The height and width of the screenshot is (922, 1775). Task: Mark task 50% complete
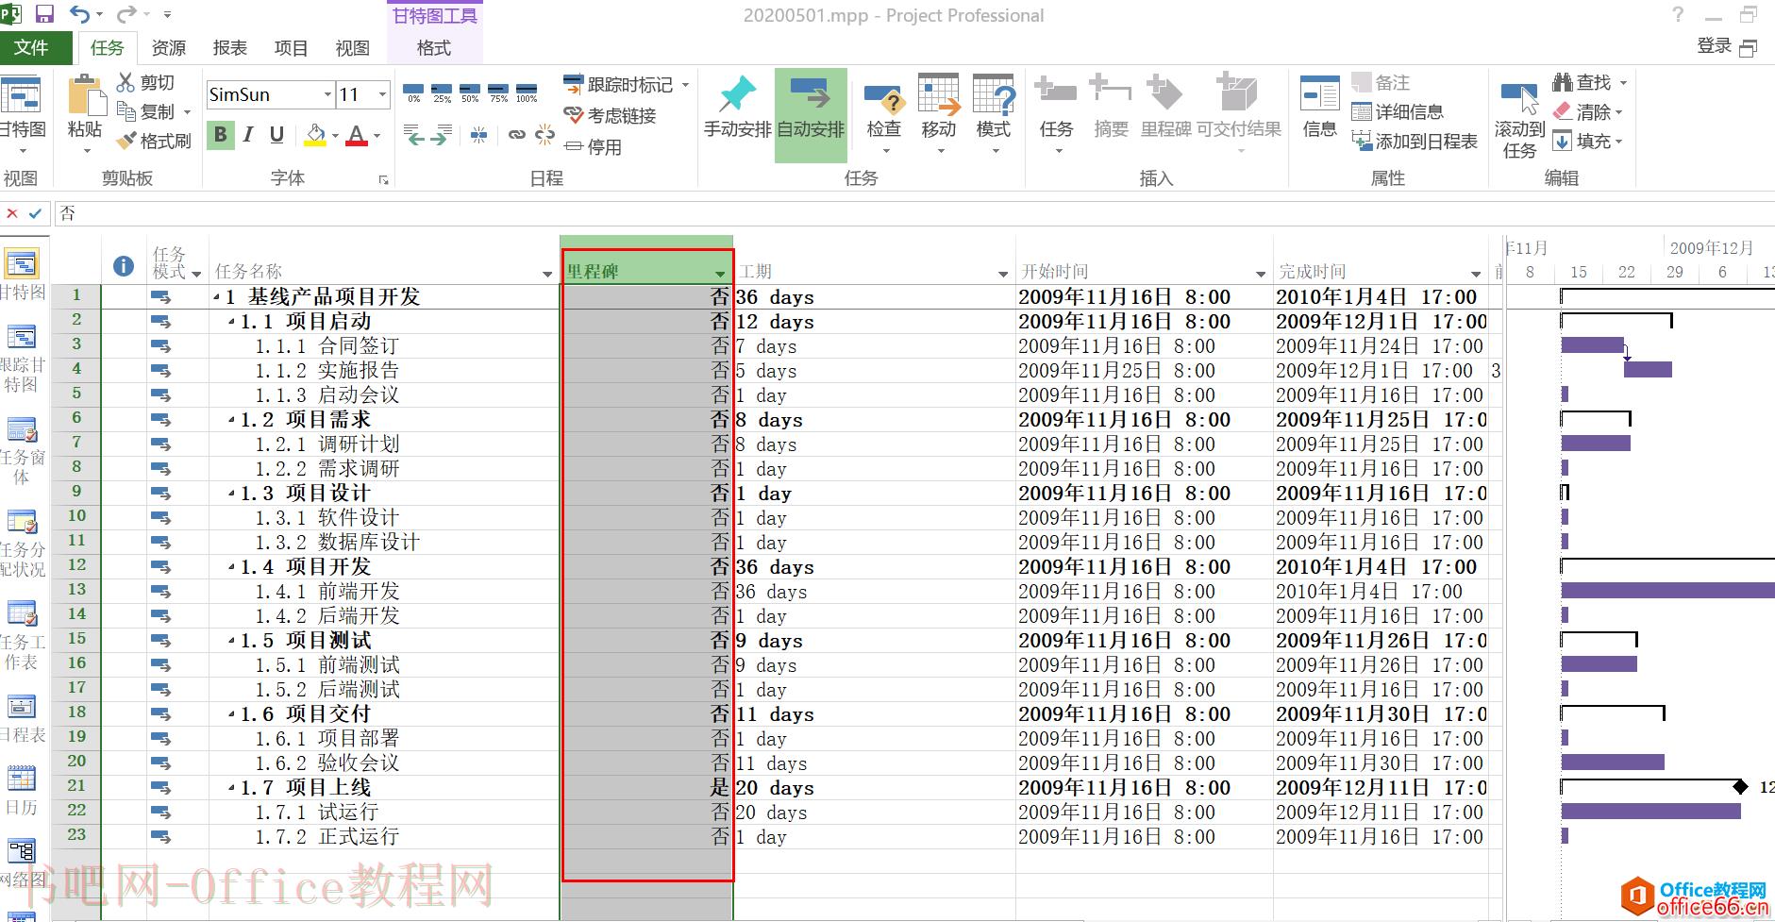(x=470, y=92)
